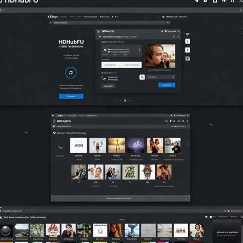Toggle the lower checkbox in dialog options box
The height and width of the screenshot is (243, 243).
pyautogui.click(x=109, y=52)
